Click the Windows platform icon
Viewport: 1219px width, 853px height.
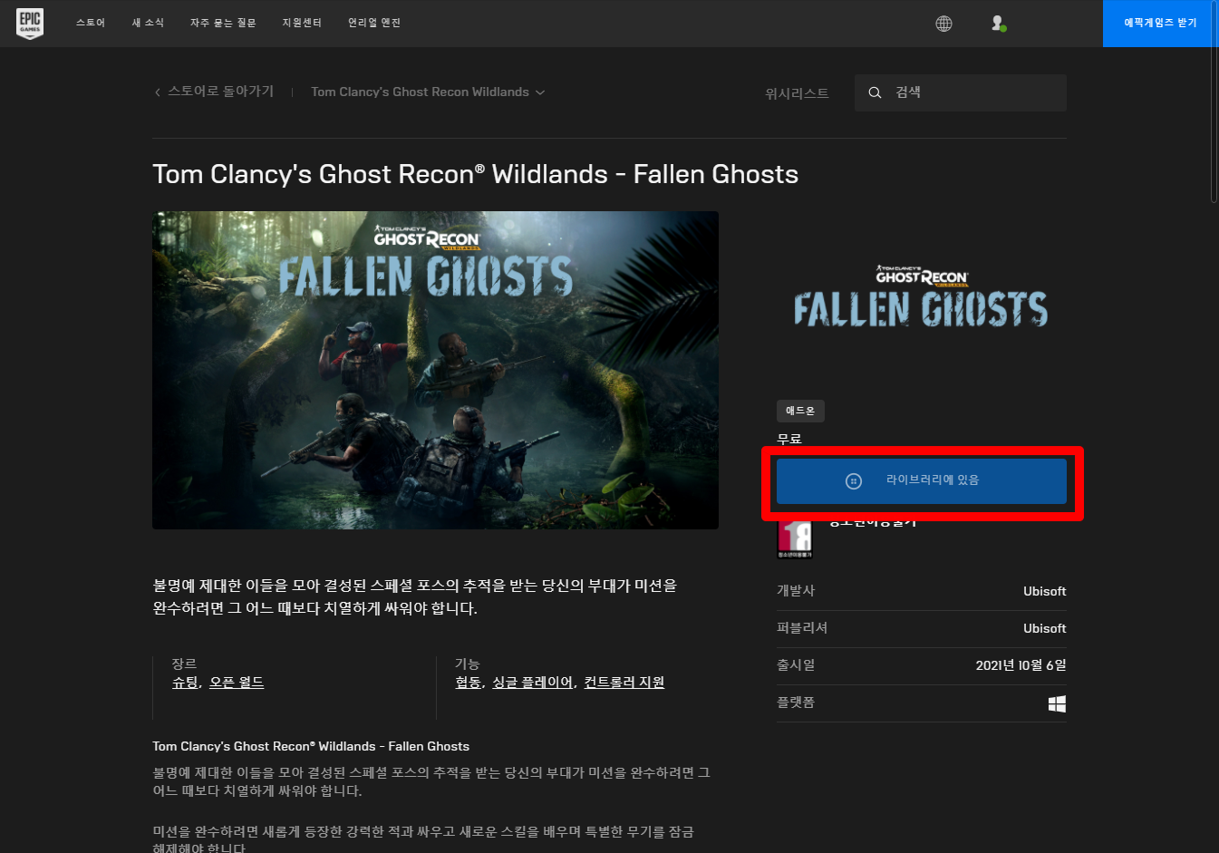tap(1057, 703)
